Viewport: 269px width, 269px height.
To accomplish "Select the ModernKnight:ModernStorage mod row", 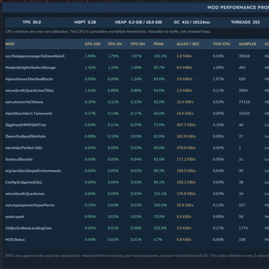I will click(x=137, y=67).
